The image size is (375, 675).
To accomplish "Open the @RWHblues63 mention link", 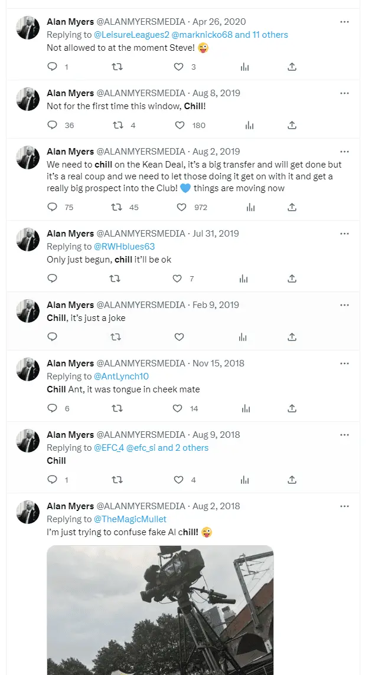I will (x=125, y=247).
